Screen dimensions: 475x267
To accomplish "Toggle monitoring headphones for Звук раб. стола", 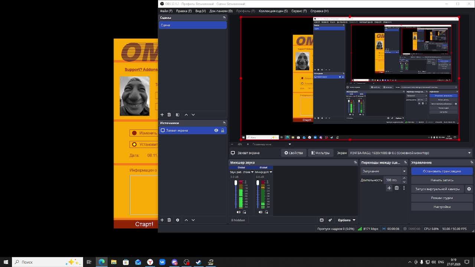I will tap(244, 212).
